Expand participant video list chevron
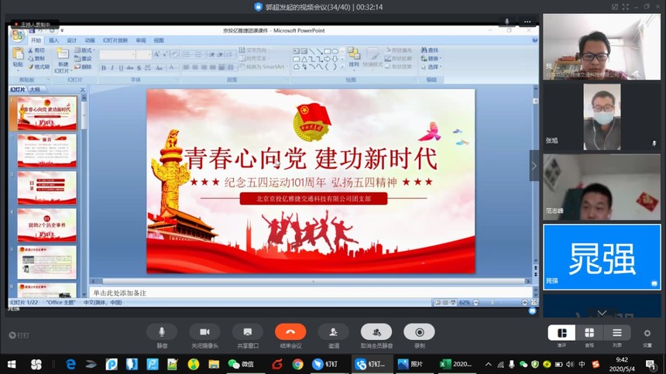 [x=602, y=313]
